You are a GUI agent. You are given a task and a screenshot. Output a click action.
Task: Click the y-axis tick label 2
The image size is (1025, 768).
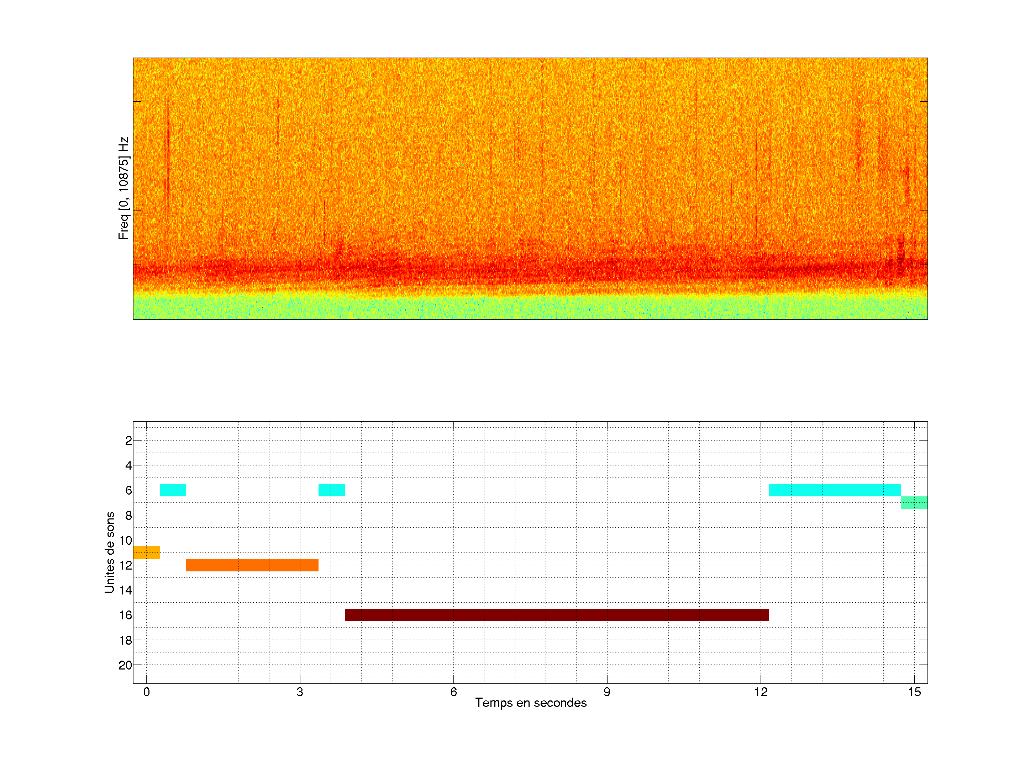point(128,441)
